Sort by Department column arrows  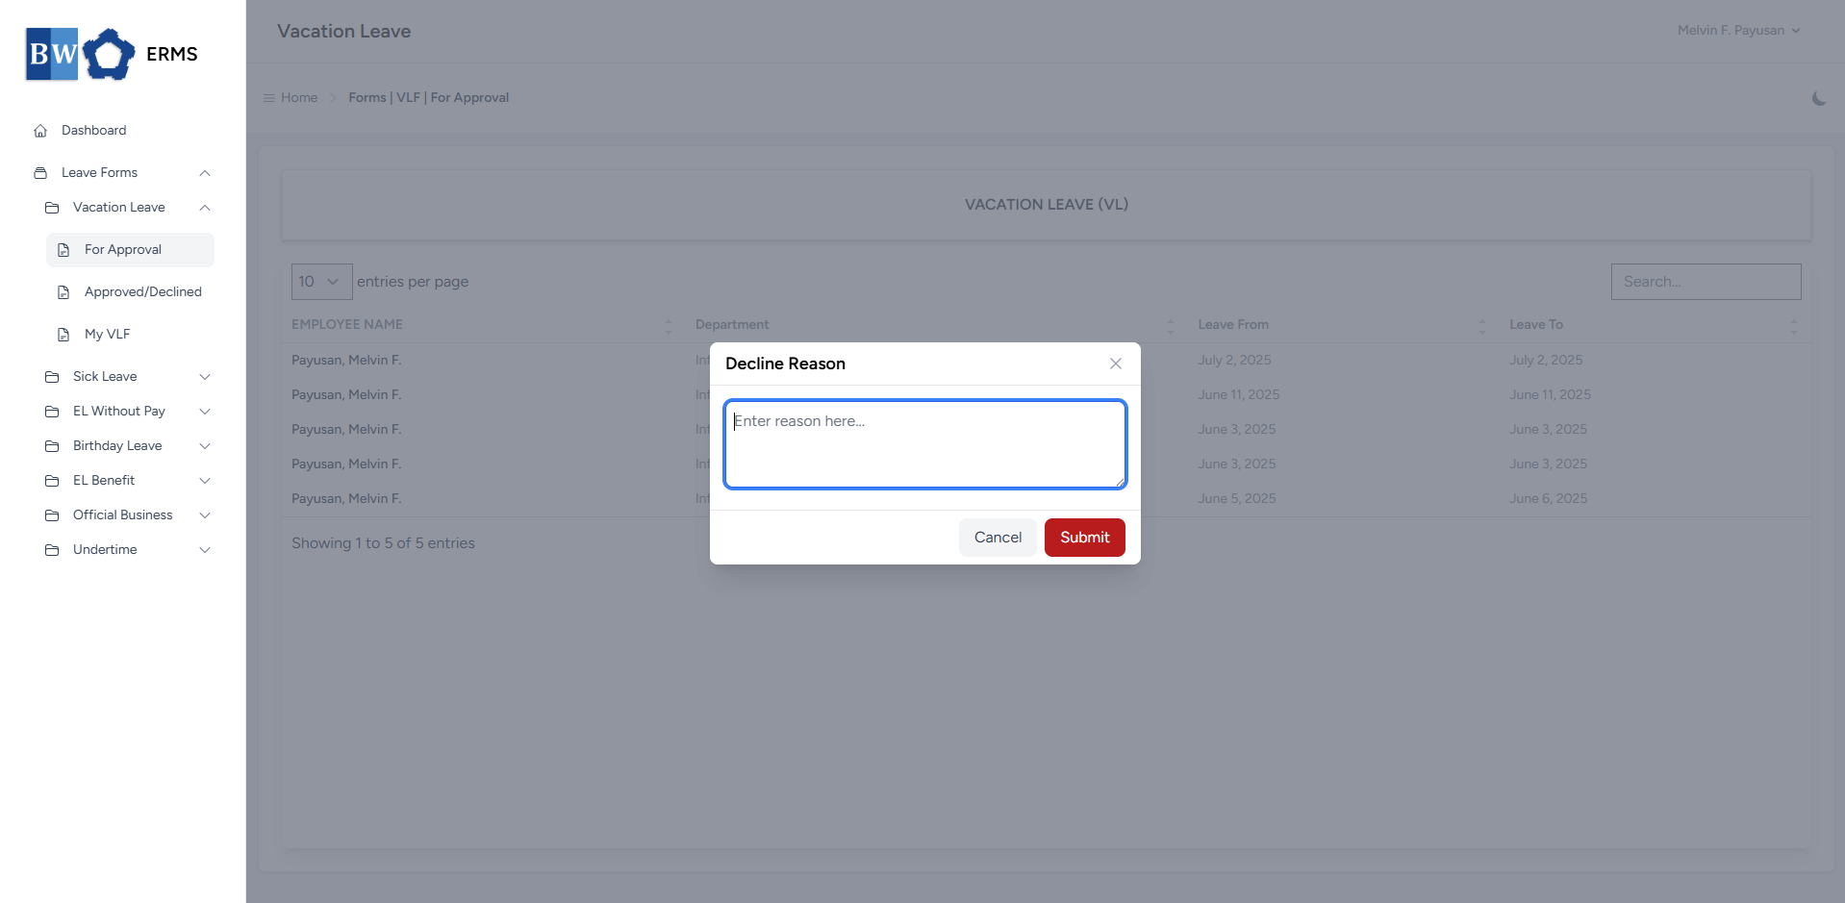[x=1171, y=326]
